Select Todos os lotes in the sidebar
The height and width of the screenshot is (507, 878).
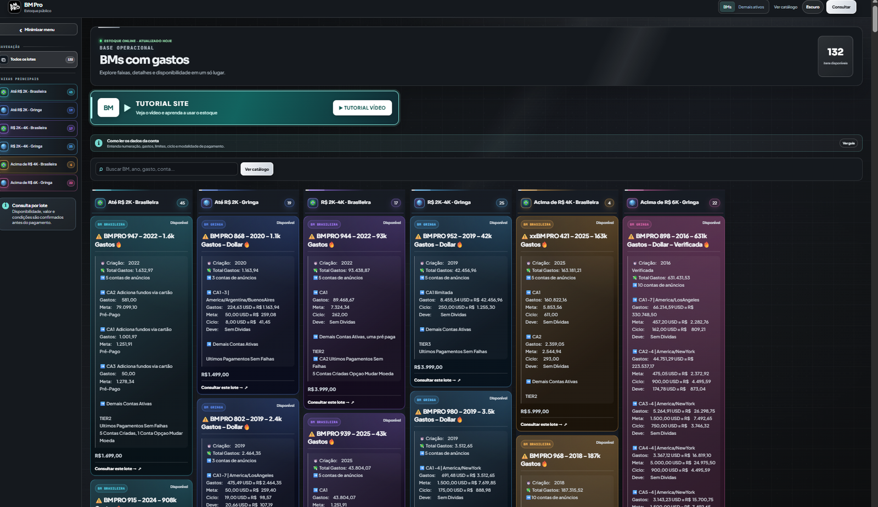[38, 59]
